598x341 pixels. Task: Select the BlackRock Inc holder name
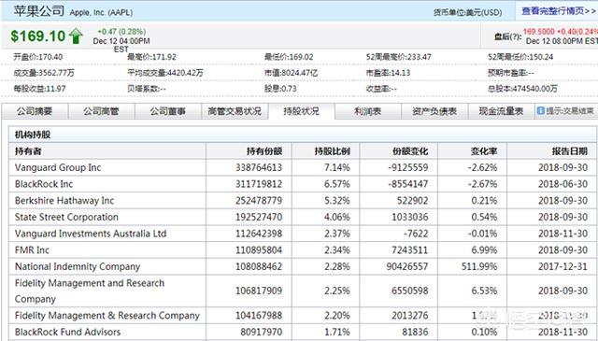44,184
